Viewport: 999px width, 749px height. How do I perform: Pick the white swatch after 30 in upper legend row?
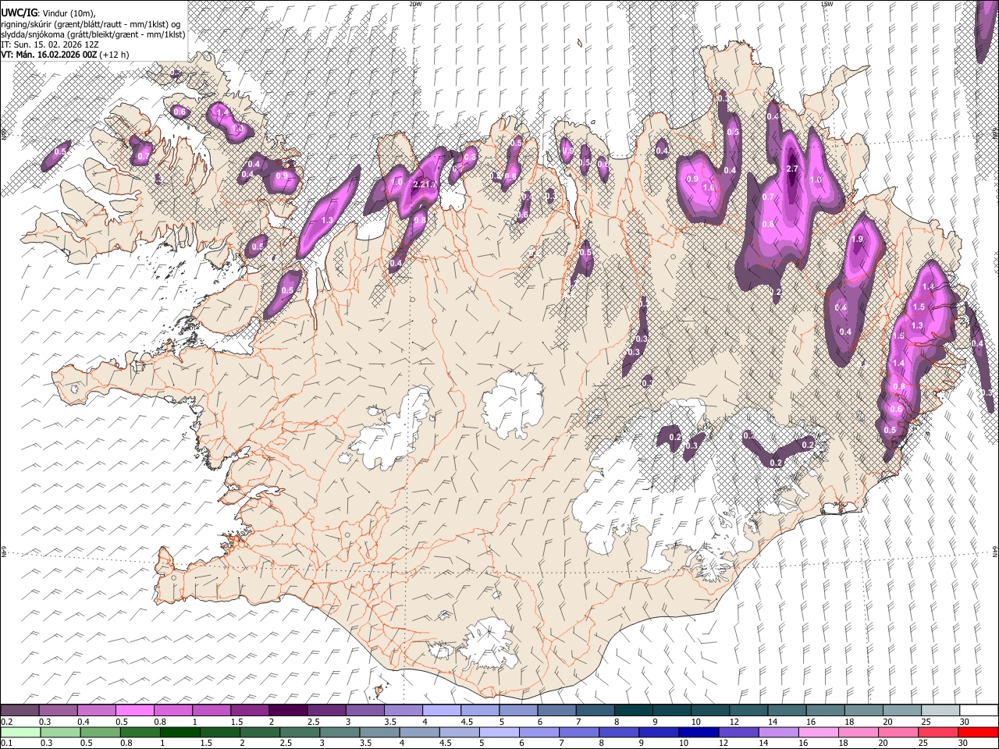tap(979, 711)
